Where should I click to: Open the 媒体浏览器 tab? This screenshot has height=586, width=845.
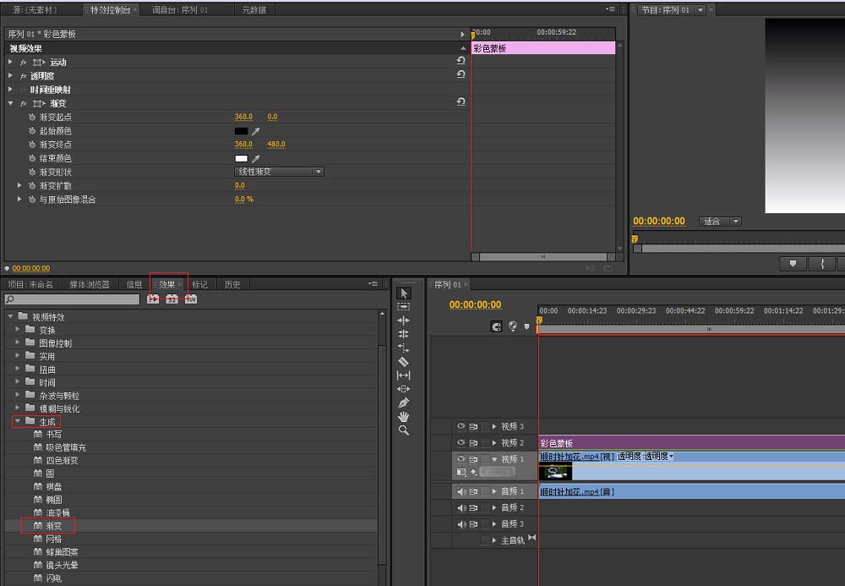(90, 285)
